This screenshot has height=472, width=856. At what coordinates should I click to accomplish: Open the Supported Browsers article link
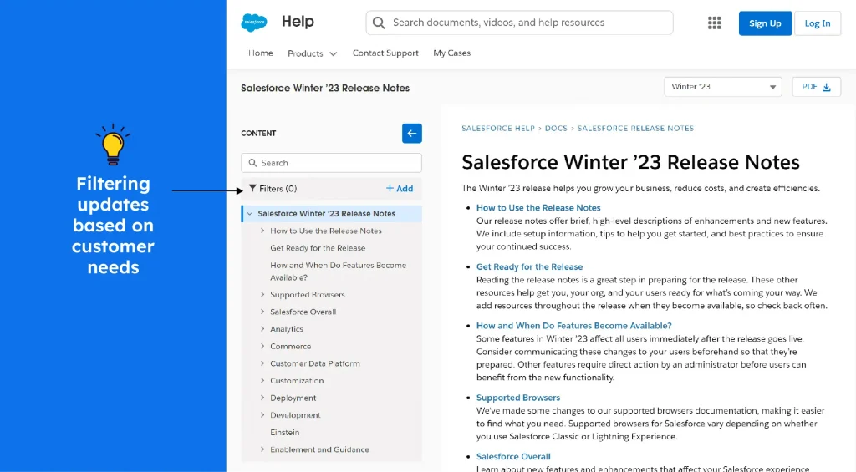(x=518, y=398)
